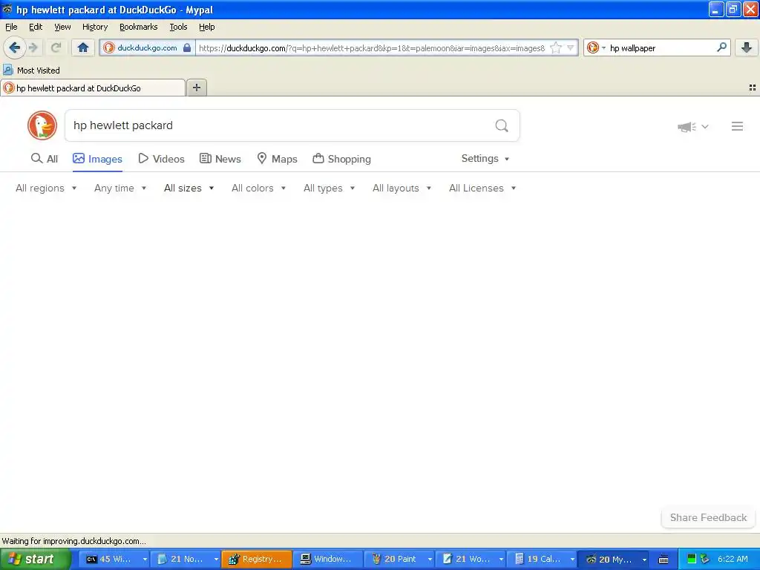The image size is (760, 570).
Task: Open the Tools menu
Action: tap(178, 27)
